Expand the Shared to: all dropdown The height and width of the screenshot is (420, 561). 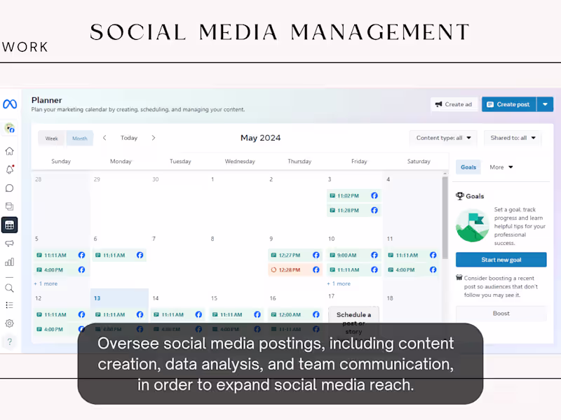pyautogui.click(x=513, y=138)
